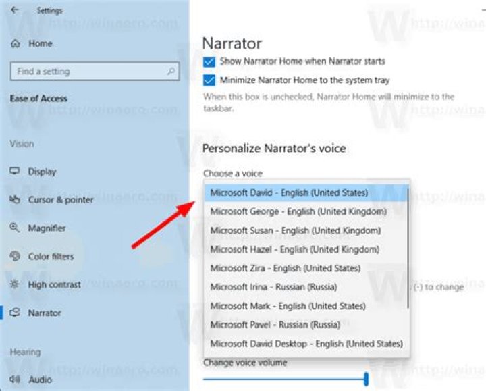
Task: Choose Microsoft Mark - English (United States)
Action: (306, 306)
